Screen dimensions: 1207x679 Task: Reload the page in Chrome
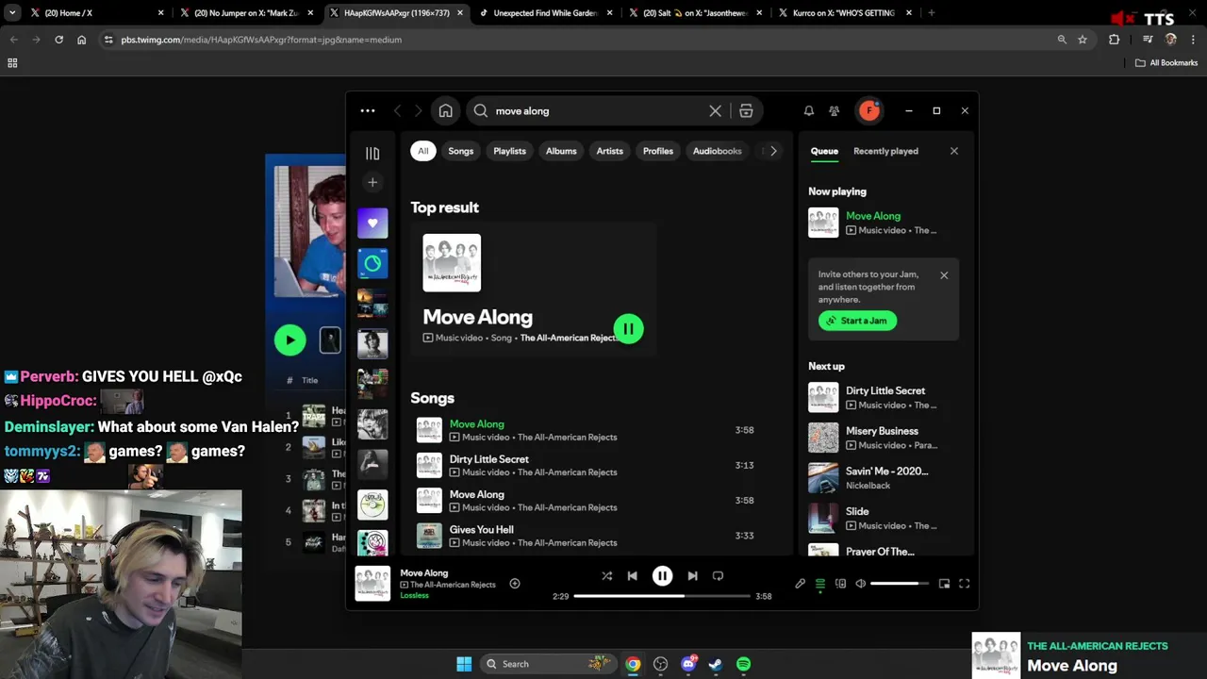click(x=58, y=40)
